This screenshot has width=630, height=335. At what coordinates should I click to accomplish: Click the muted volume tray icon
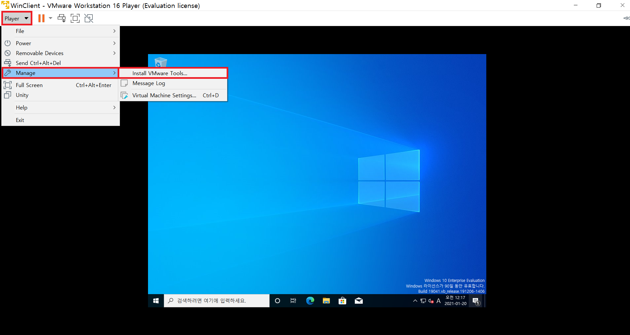[431, 301]
